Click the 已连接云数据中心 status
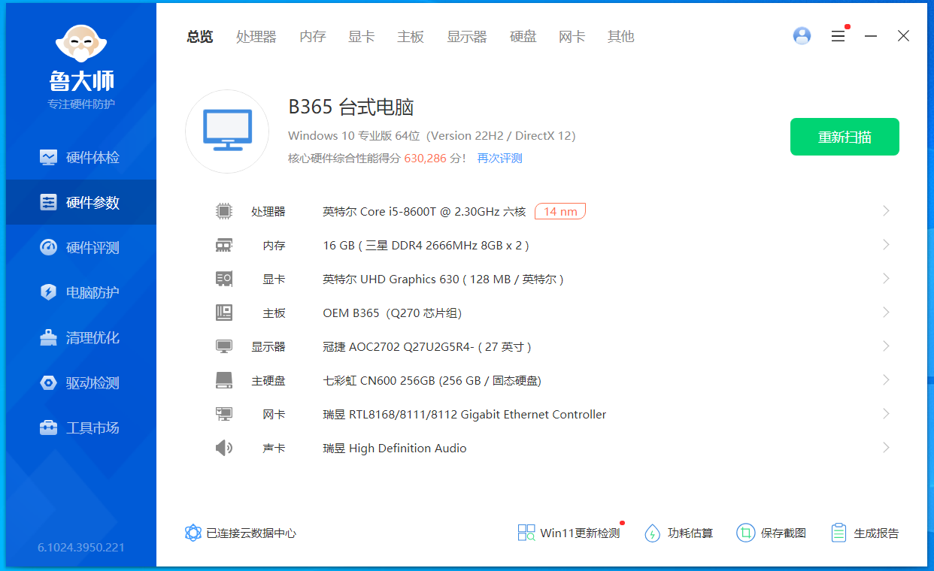Image resolution: width=934 pixels, height=571 pixels. point(241,533)
